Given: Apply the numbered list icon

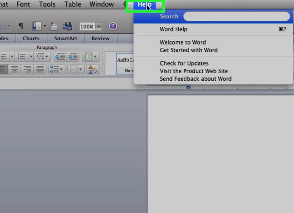Looking at the screenshot, I should [x=22, y=56].
